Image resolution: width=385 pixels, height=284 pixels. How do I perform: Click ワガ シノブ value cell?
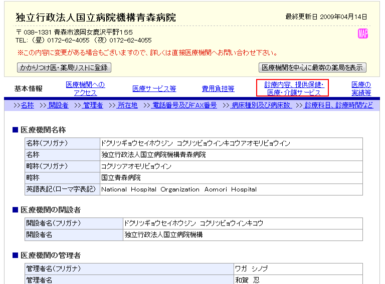click(298, 269)
